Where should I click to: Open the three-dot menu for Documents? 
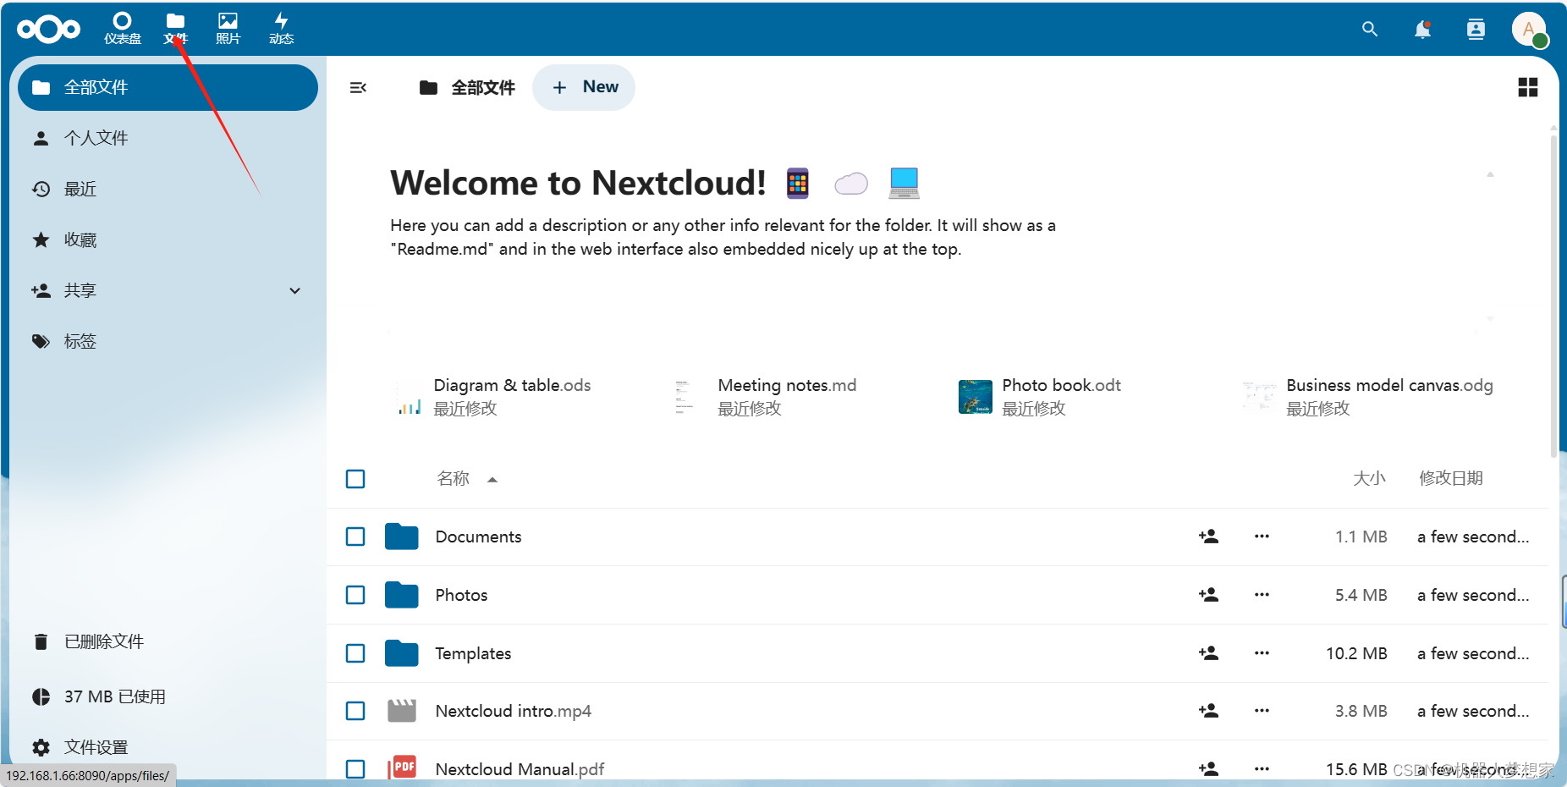[1261, 537]
